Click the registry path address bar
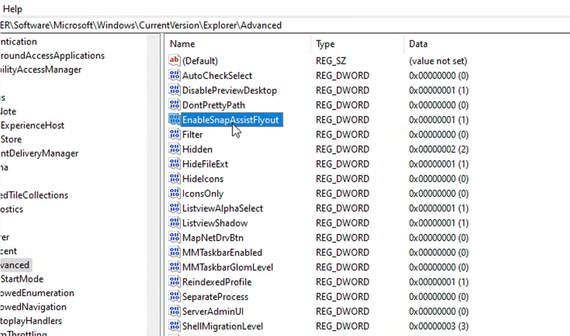Screen dimensions: 570x336 [x=285, y=25]
